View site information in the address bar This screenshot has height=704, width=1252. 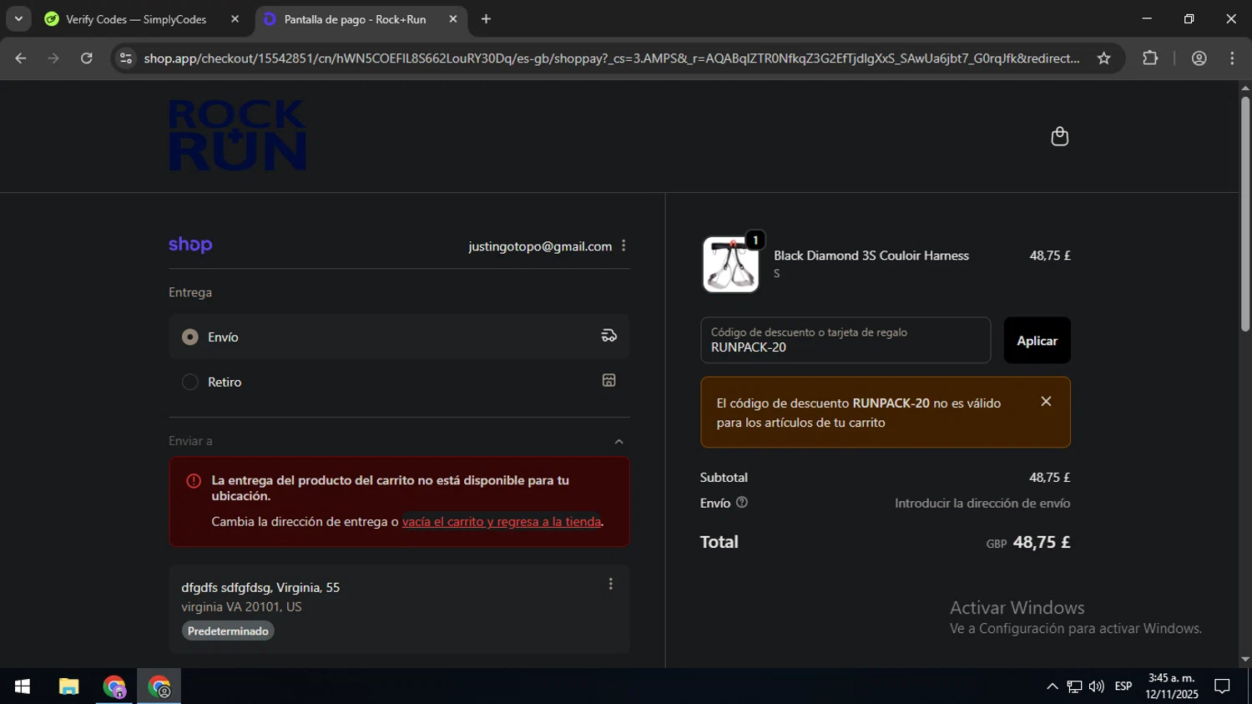click(126, 58)
